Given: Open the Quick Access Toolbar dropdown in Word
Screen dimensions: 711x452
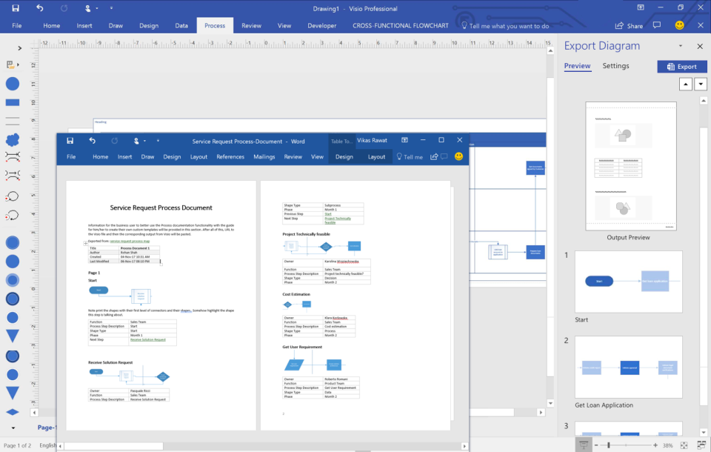Looking at the screenshot, I should click(157, 140).
